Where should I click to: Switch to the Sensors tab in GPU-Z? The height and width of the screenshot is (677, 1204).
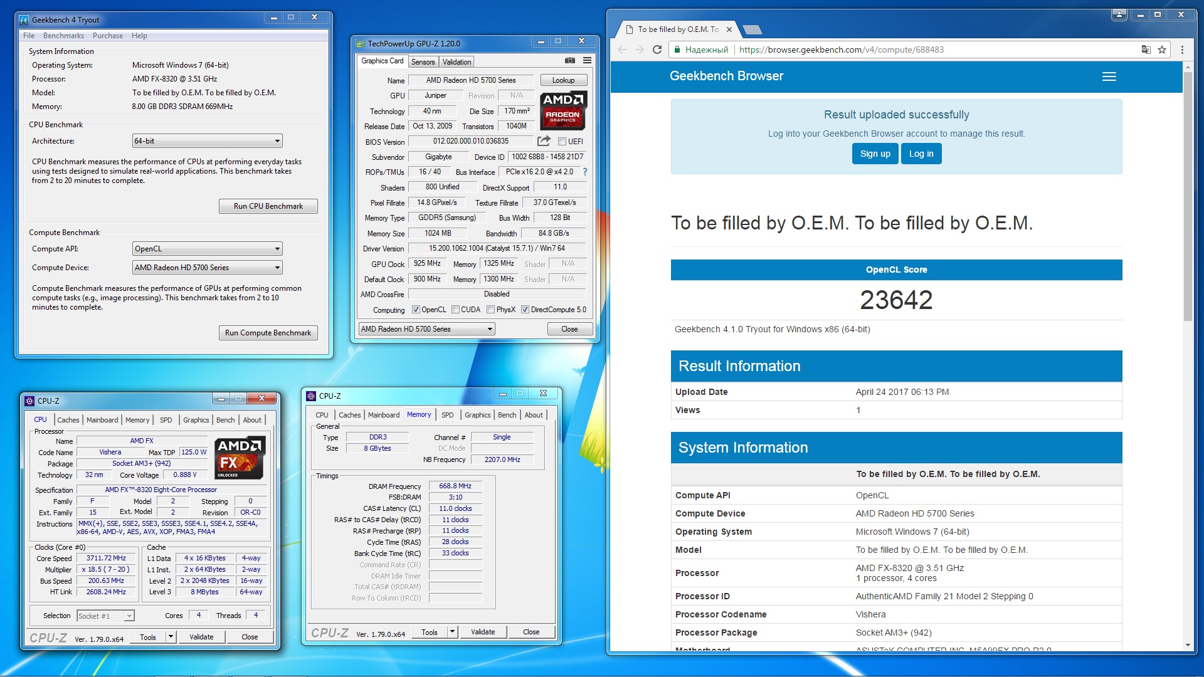click(423, 62)
